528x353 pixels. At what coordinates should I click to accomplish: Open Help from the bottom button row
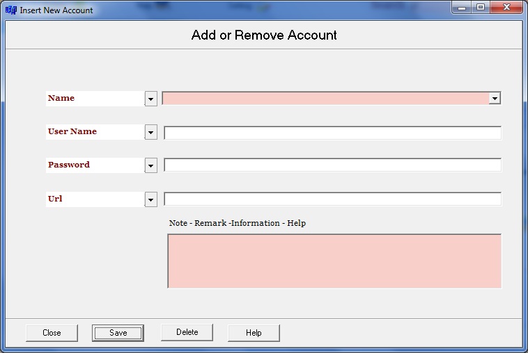[254, 333]
